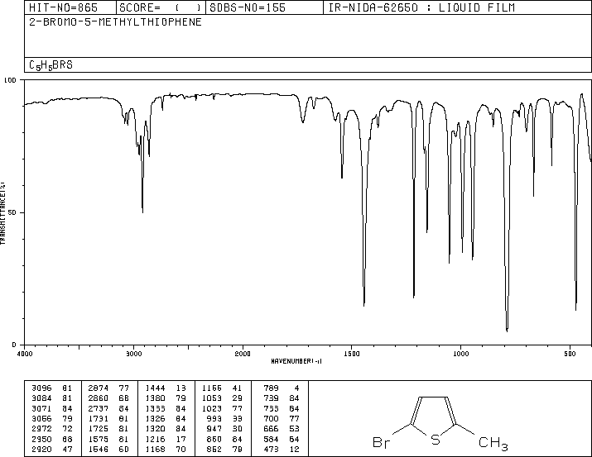Click the 1168 entry in the peak table
The height and width of the screenshot is (457, 592).
coord(155,450)
